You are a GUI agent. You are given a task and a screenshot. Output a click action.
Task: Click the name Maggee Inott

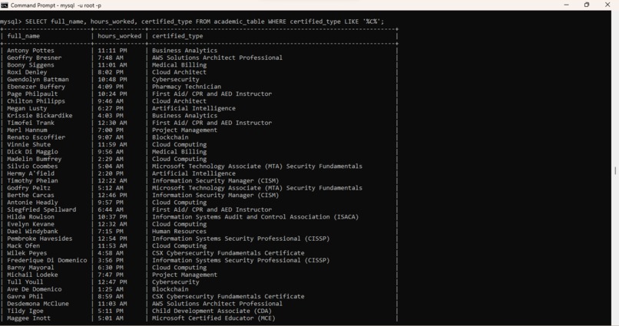29,318
